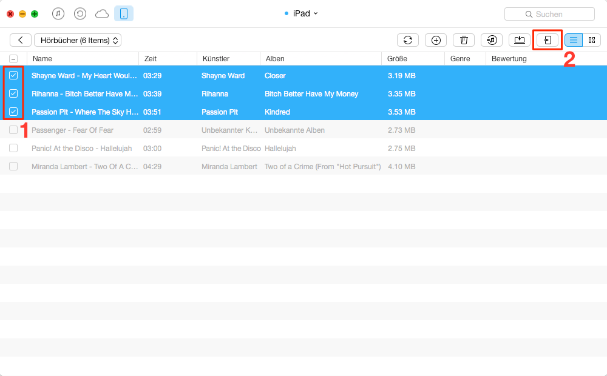
Task: Select 'Passenger - Fear Of Fear' title
Action: coord(72,130)
